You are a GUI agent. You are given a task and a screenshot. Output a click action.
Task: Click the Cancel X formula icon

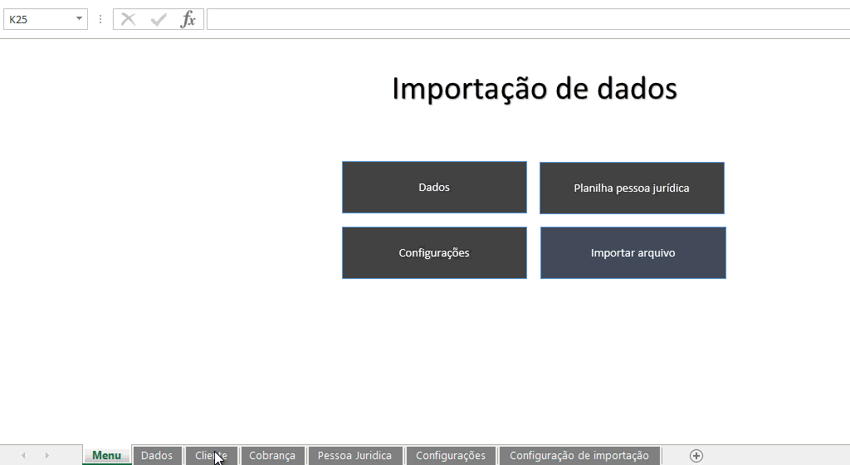128,19
